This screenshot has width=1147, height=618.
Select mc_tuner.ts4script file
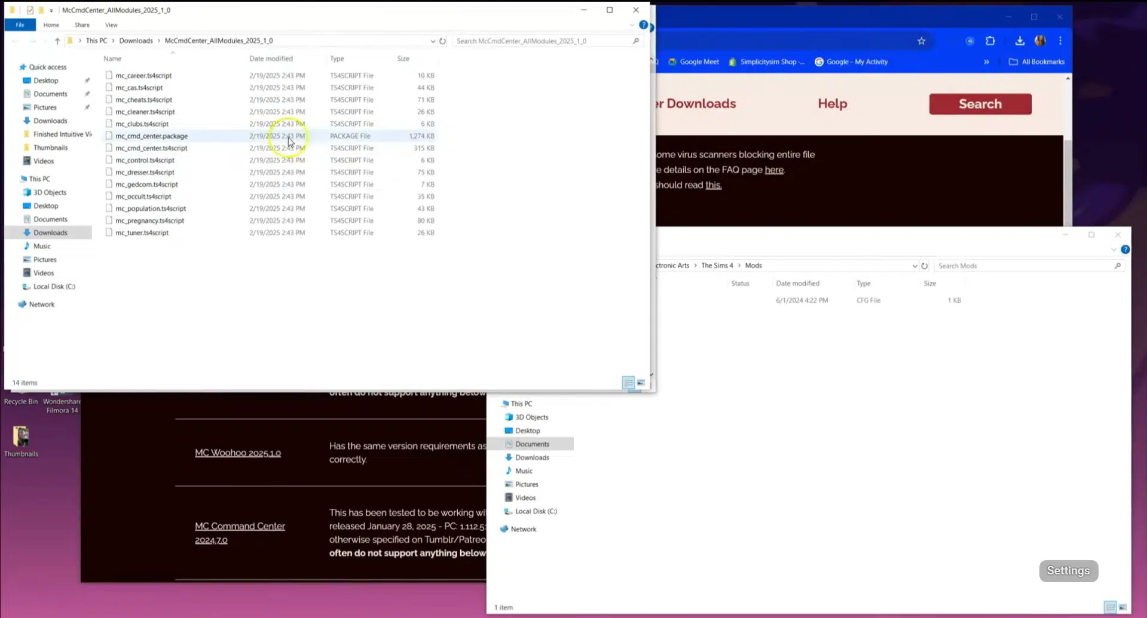pyautogui.click(x=142, y=232)
